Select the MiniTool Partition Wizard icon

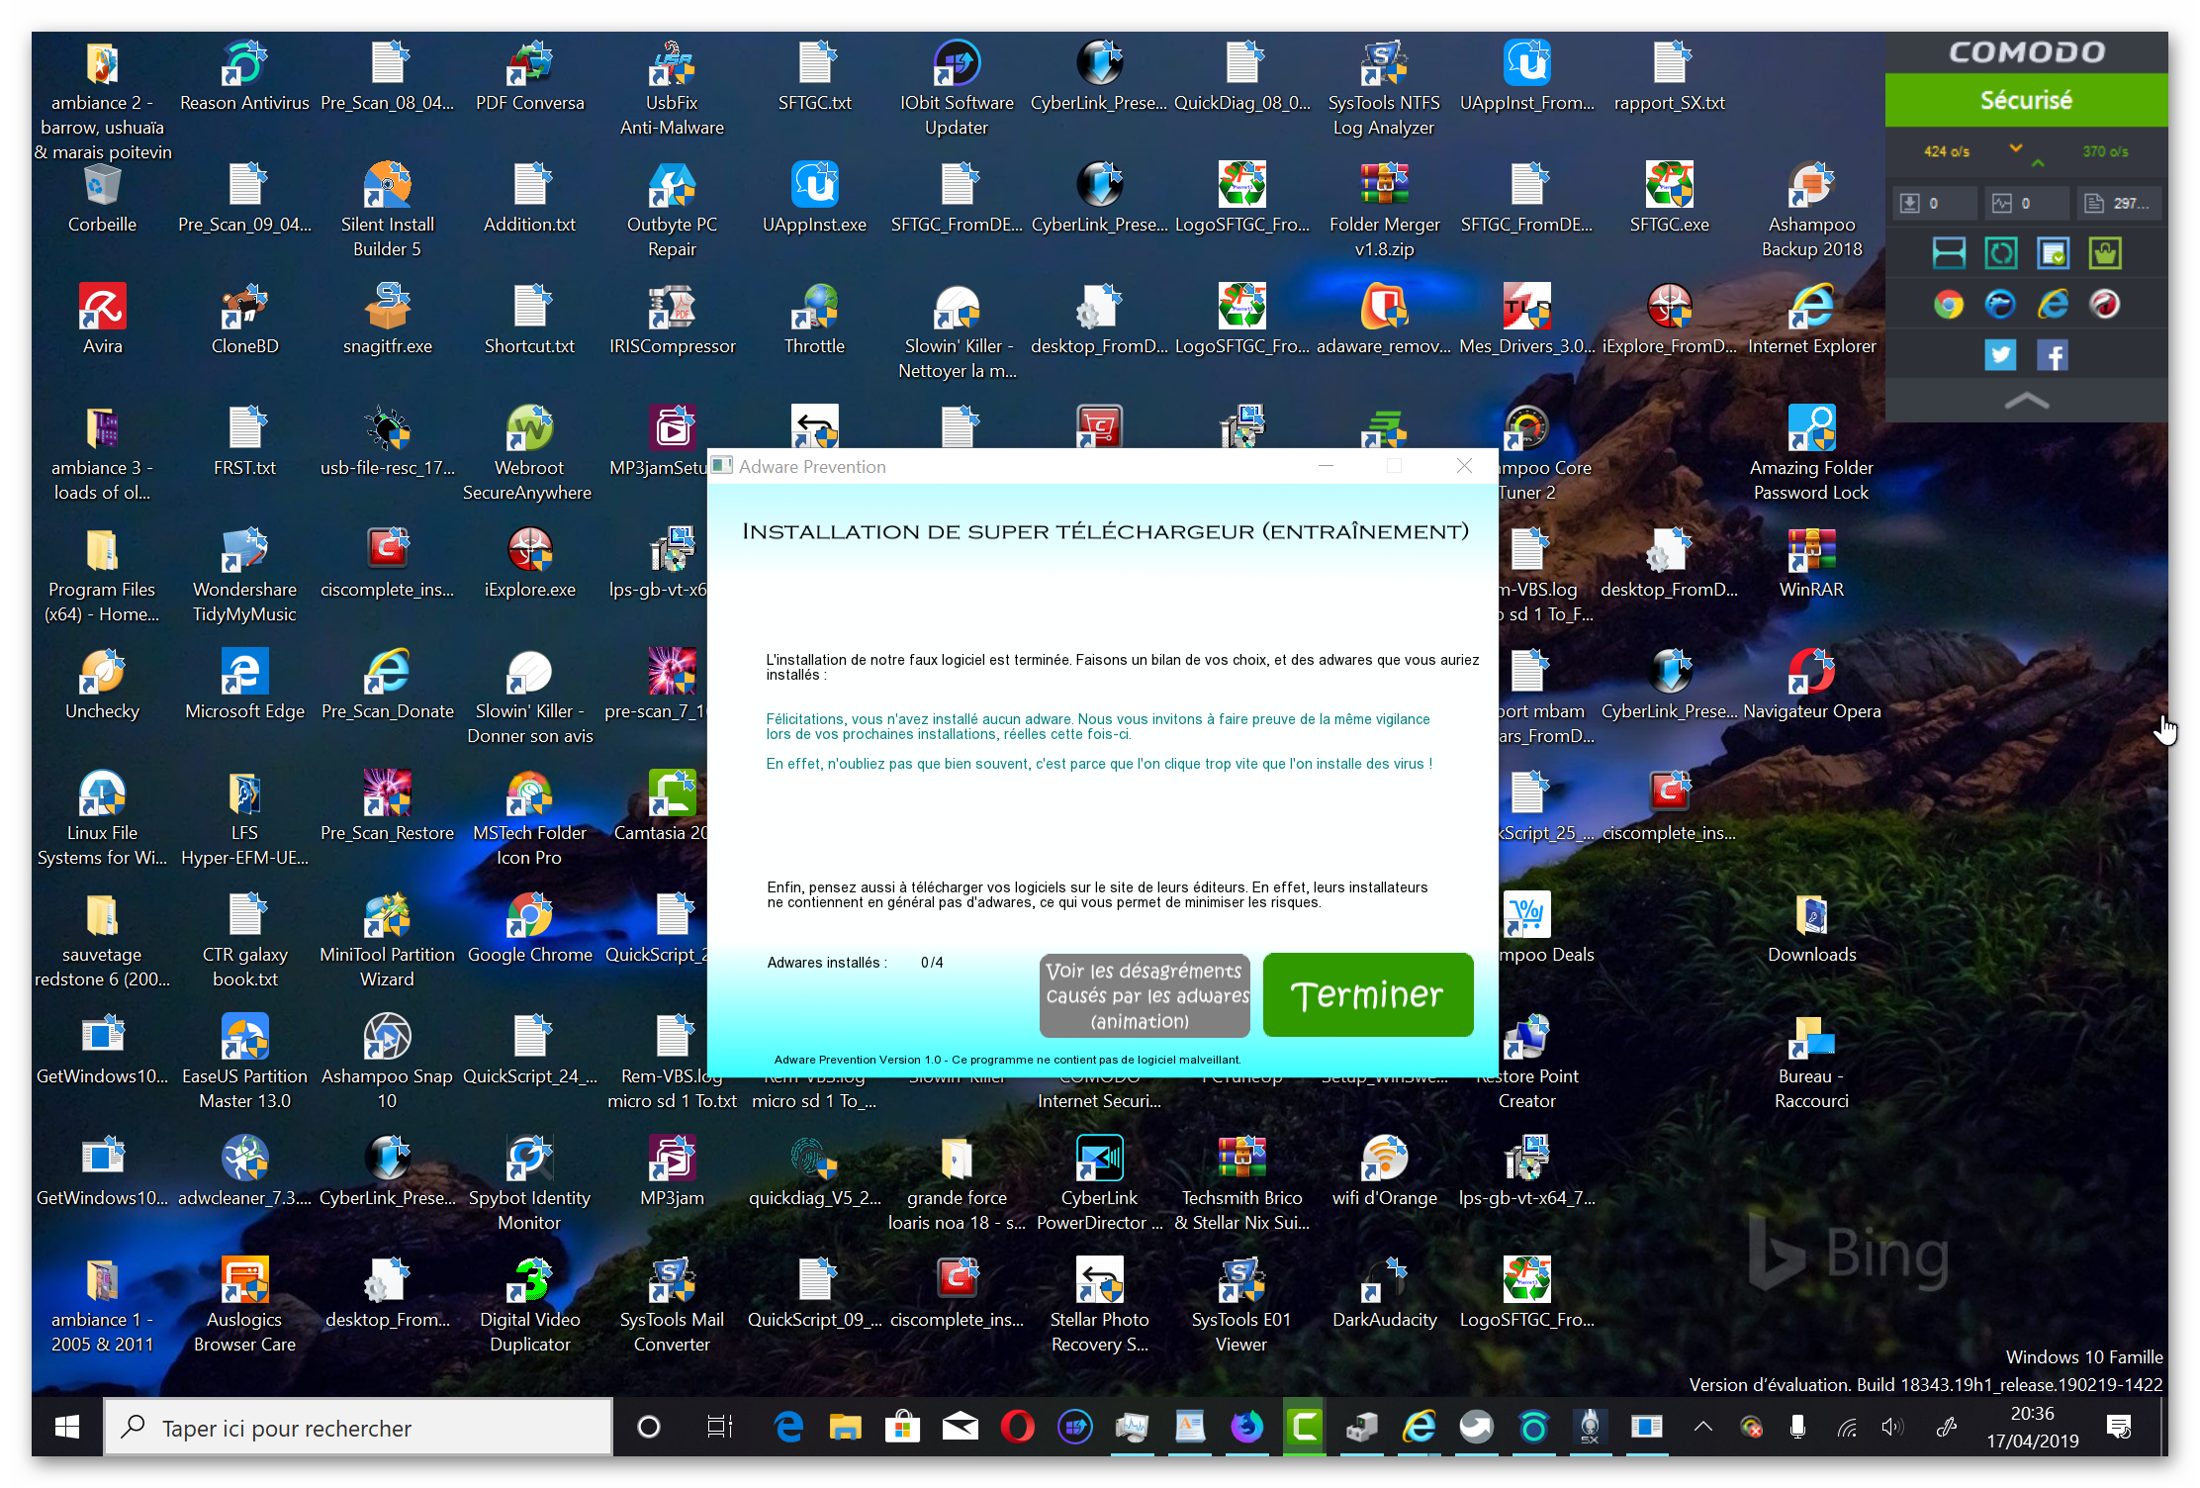pyautogui.click(x=387, y=941)
